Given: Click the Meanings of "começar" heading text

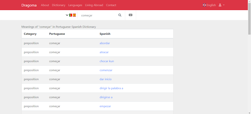Looking at the screenshot, I should [59, 27].
